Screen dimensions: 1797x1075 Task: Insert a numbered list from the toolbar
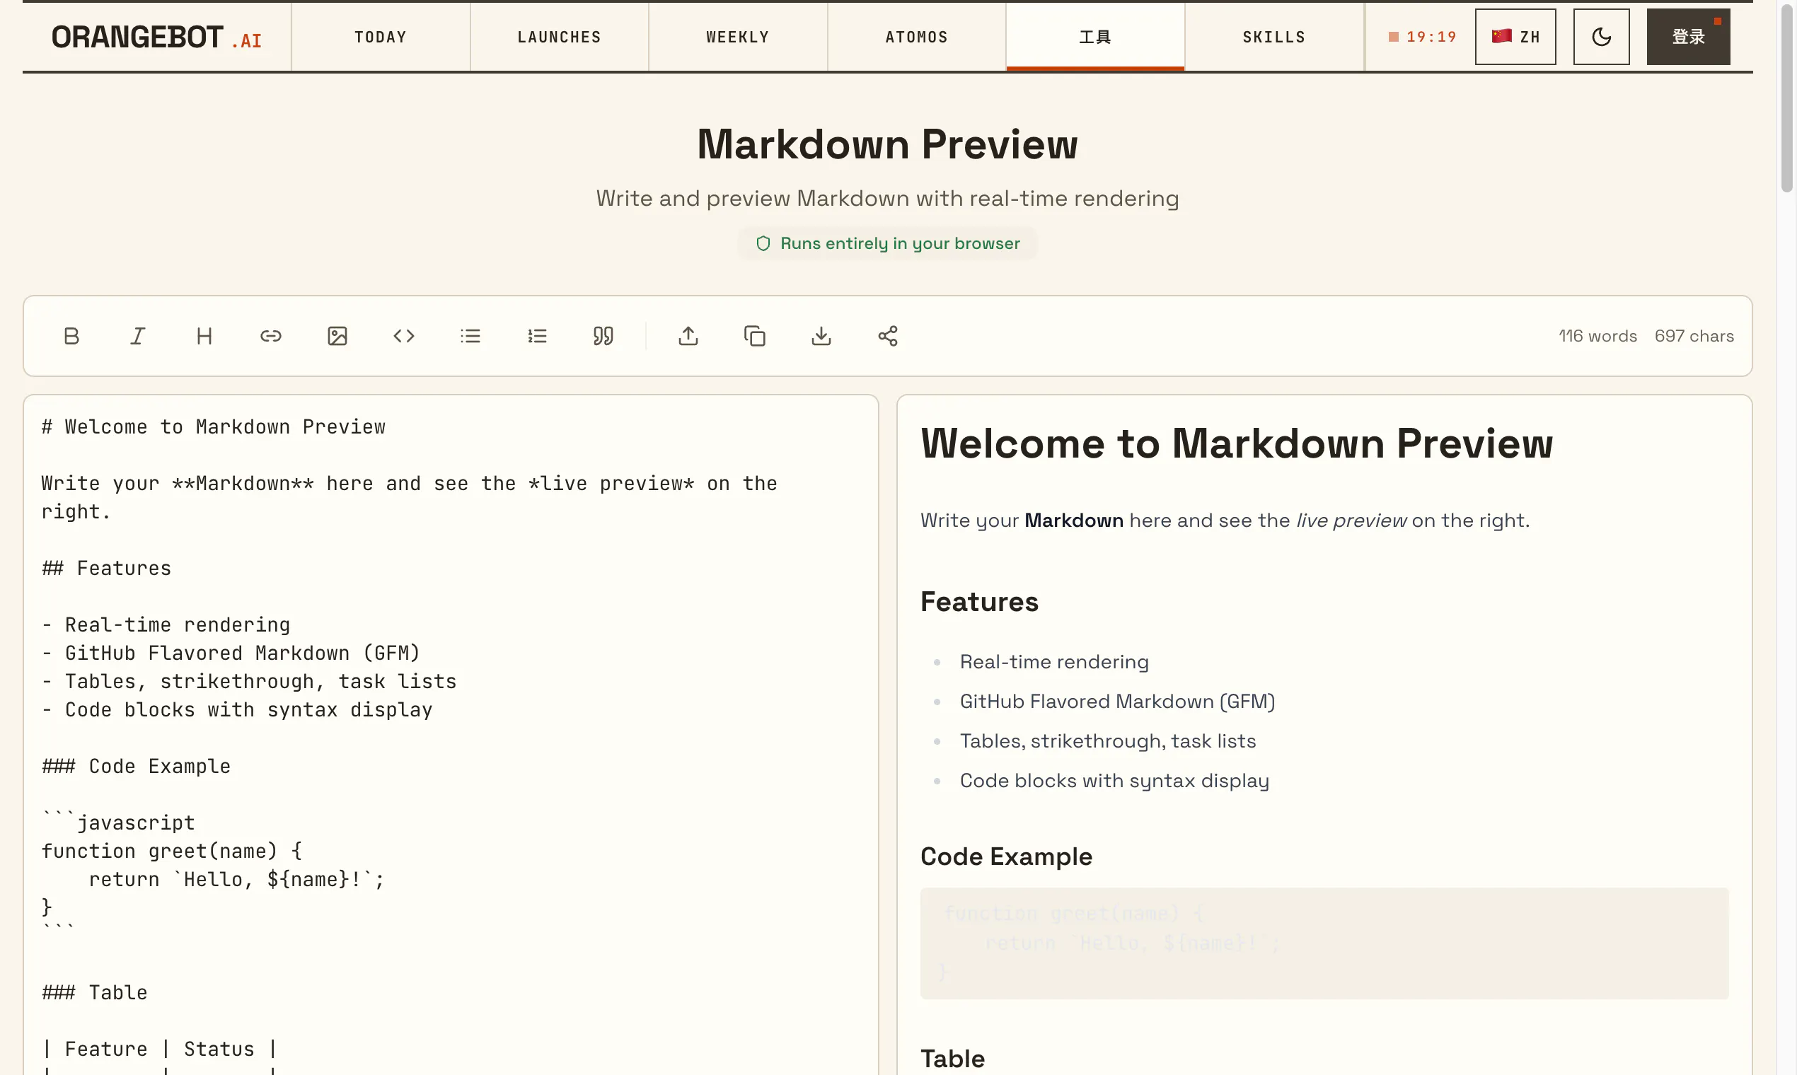click(x=537, y=336)
